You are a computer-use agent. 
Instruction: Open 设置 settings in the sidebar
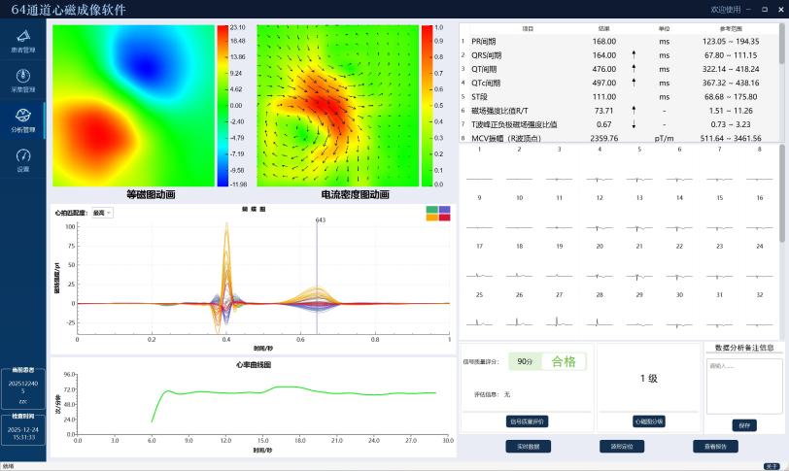pos(22,160)
